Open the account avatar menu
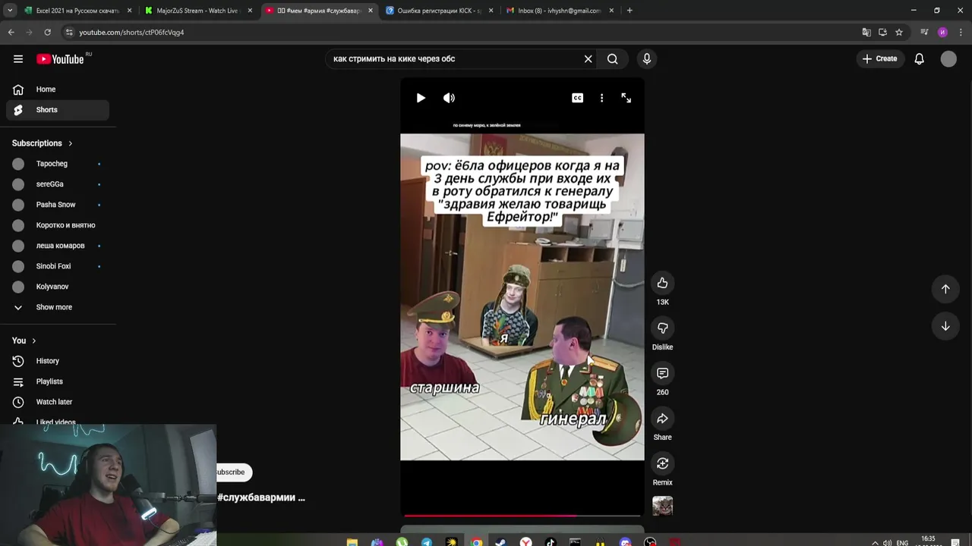The width and height of the screenshot is (972, 546). (948, 58)
